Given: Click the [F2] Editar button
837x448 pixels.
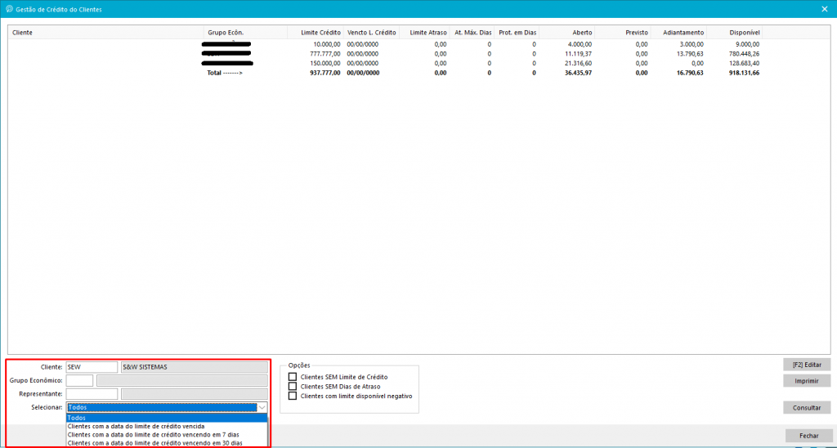Looking at the screenshot, I should (807, 365).
